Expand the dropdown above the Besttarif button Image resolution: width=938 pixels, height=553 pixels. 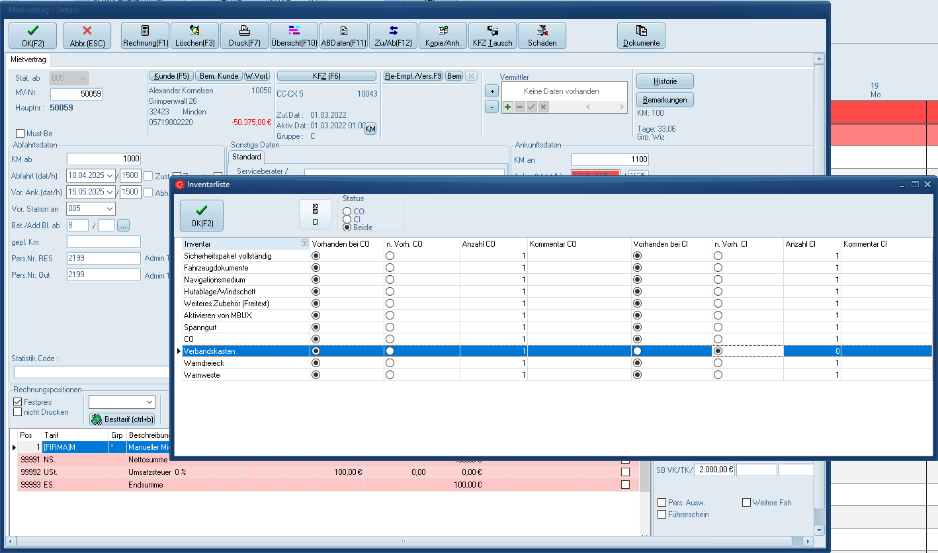(149, 402)
